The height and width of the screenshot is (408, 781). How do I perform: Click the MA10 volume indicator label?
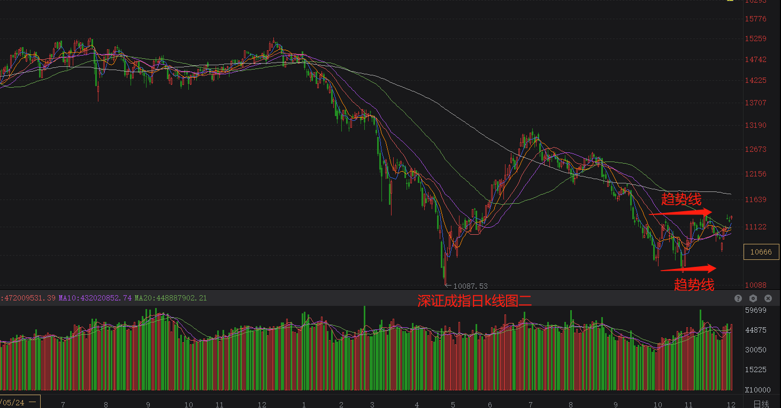point(95,298)
